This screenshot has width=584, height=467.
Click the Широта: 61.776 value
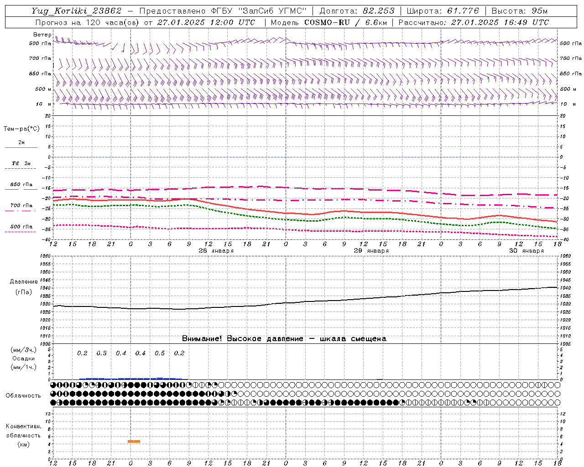(x=443, y=11)
